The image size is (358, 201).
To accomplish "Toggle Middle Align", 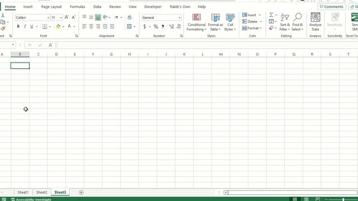I will 91,17.
